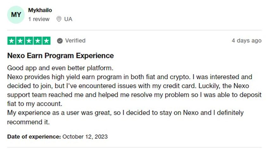
Task: Click the final words "recommend it."
Action: click(x=28, y=122)
